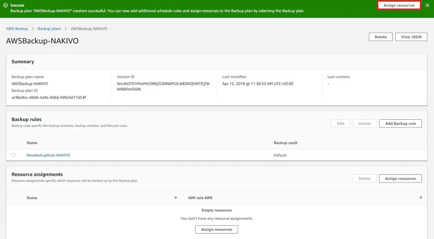Click Assign resources in Resource assignments header
Screen dimensions: 434x239
(x=400, y=179)
